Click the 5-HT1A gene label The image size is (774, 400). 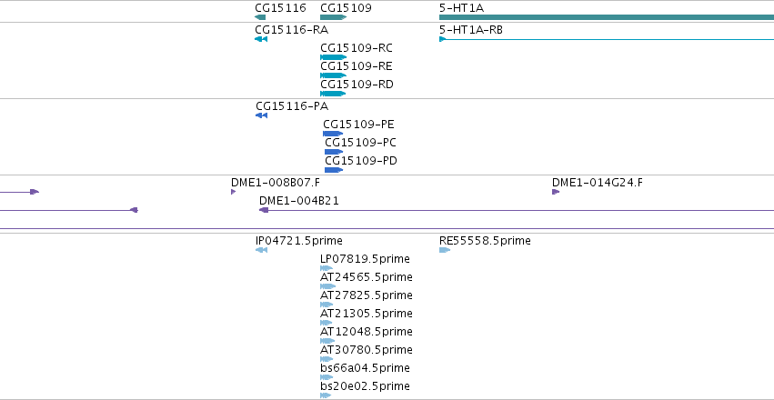click(461, 8)
